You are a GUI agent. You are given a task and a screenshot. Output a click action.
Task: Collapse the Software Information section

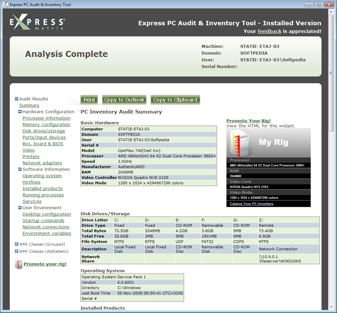pyautogui.click(x=20, y=169)
